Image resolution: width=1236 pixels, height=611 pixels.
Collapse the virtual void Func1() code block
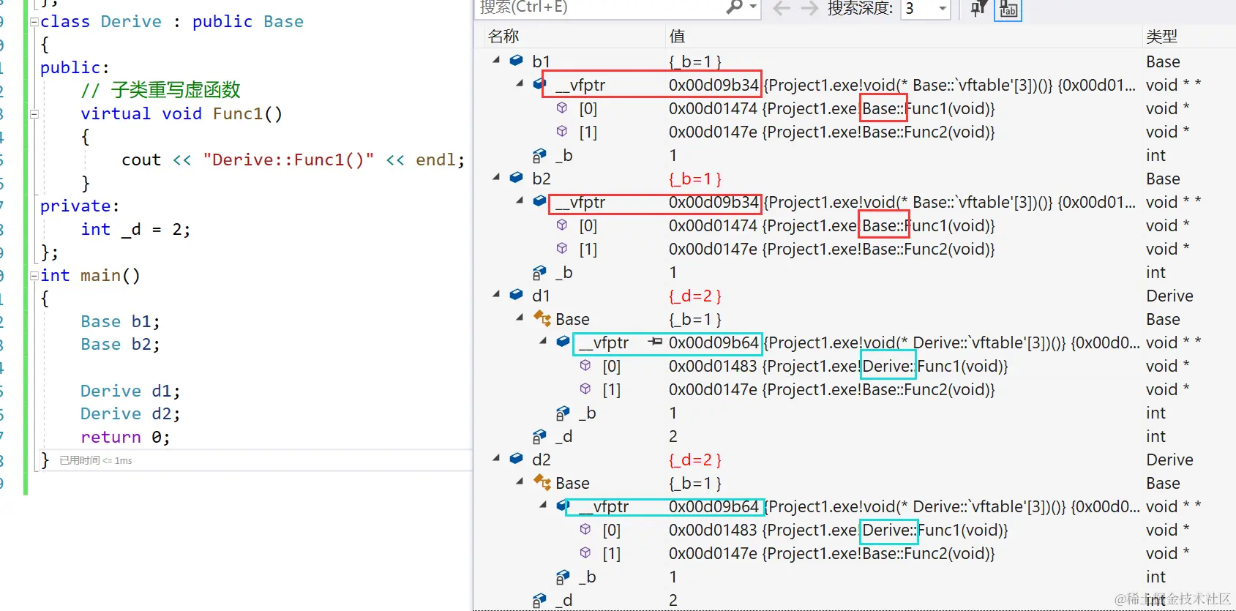click(34, 113)
